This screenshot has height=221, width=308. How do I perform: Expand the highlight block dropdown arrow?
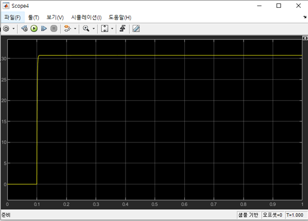coord(75,29)
